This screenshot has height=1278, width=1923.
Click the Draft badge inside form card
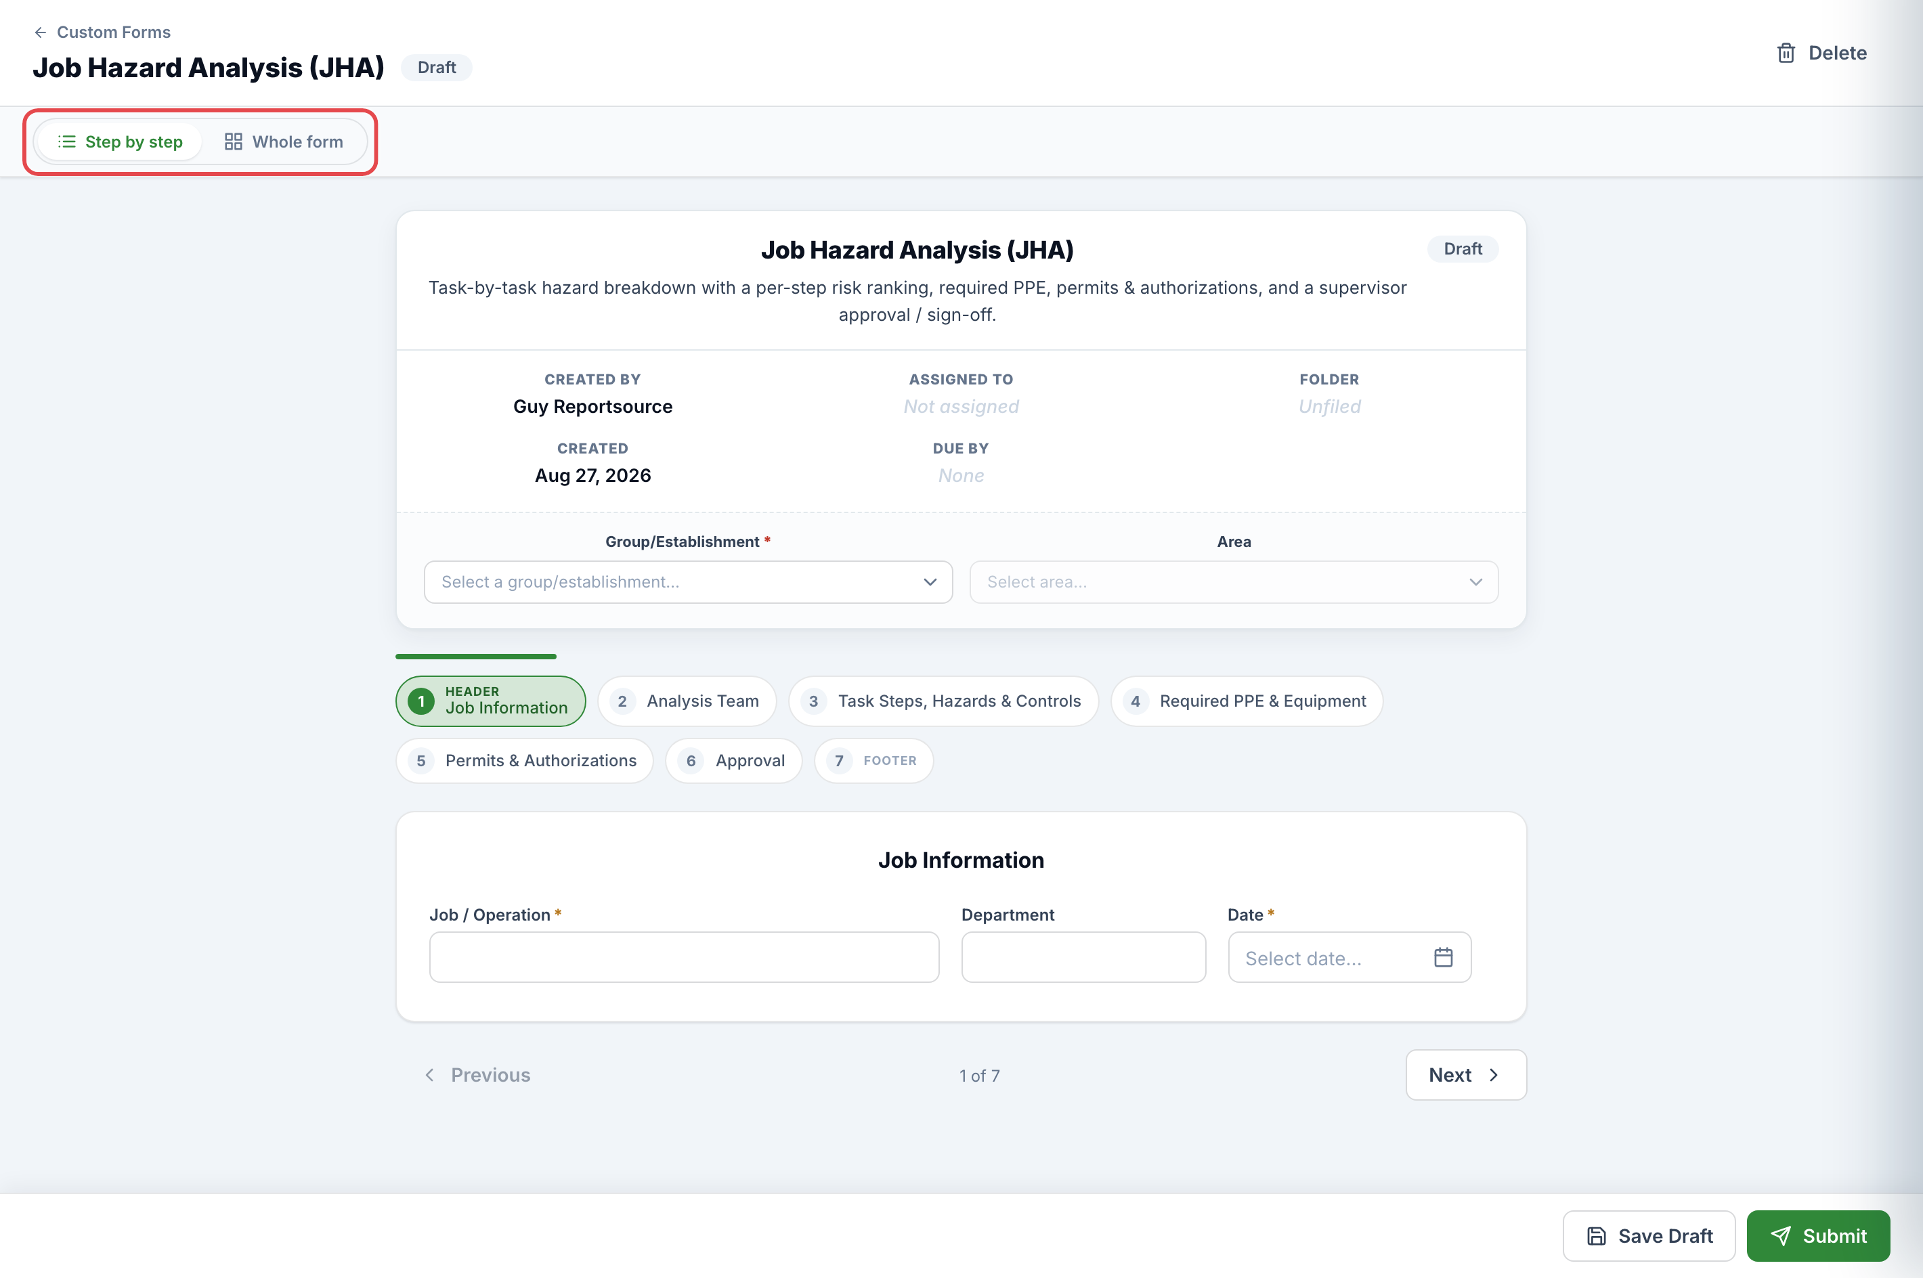click(1463, 248)
